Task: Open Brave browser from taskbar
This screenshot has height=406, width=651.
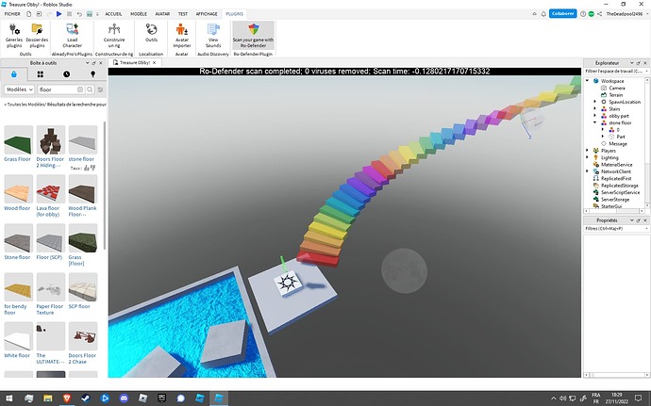Action: [x=67, y=398]
